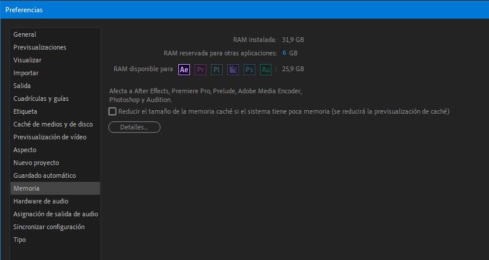Select Previsualización de vídeo

coord(55,137)
